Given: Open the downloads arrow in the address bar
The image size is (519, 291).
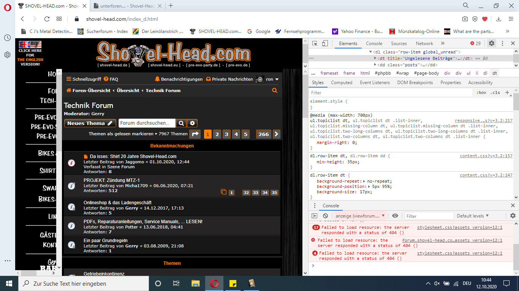Looking at the screenshot, I should (x=499, y=19).
